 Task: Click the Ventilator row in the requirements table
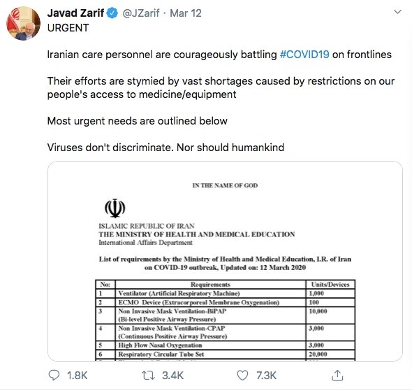coord(225,293)
